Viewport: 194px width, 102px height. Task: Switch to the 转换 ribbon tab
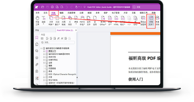[53, 12]
